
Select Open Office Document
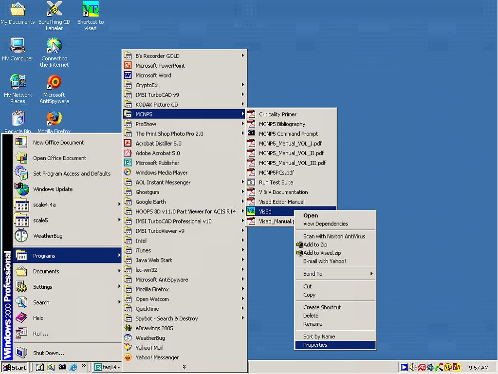coord(67,158)
